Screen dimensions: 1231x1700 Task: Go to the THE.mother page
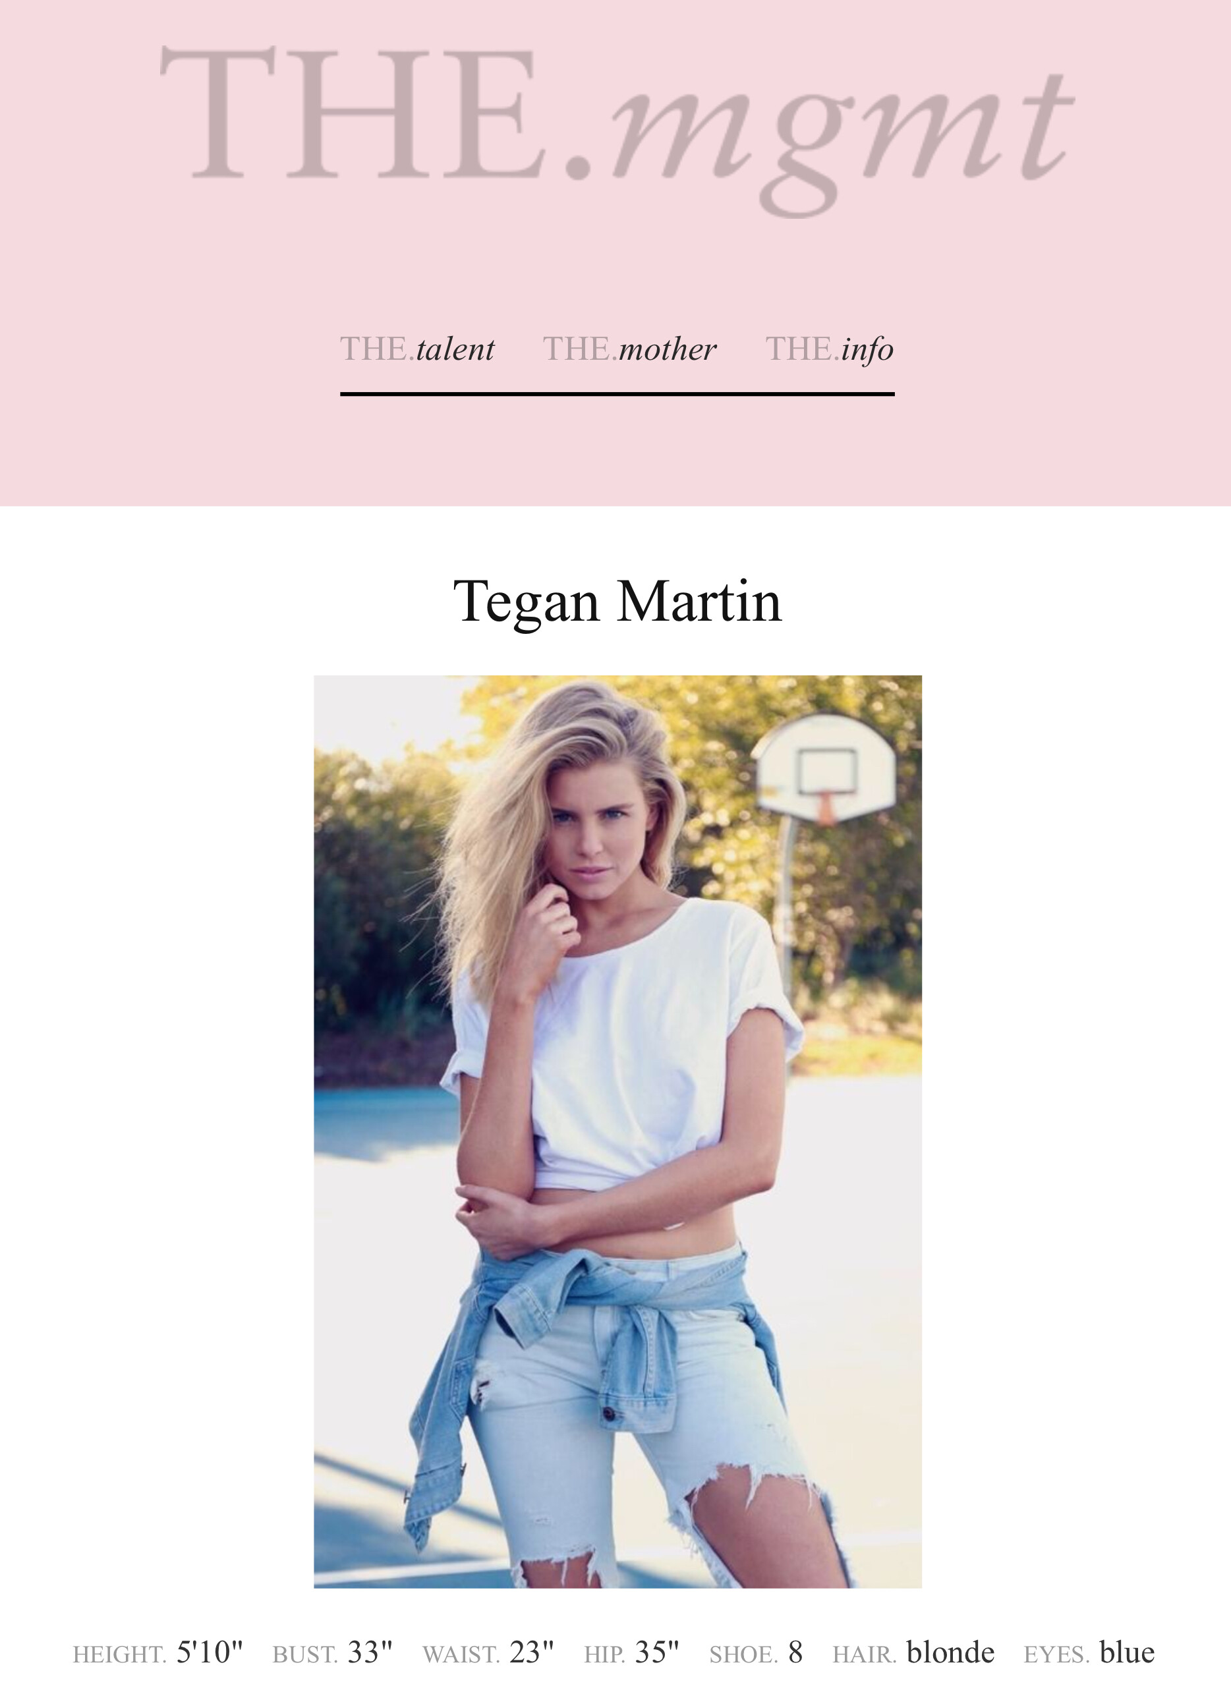[629, 349]
